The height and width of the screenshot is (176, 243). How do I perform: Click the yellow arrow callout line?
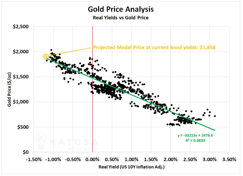(x=71, y=51)
